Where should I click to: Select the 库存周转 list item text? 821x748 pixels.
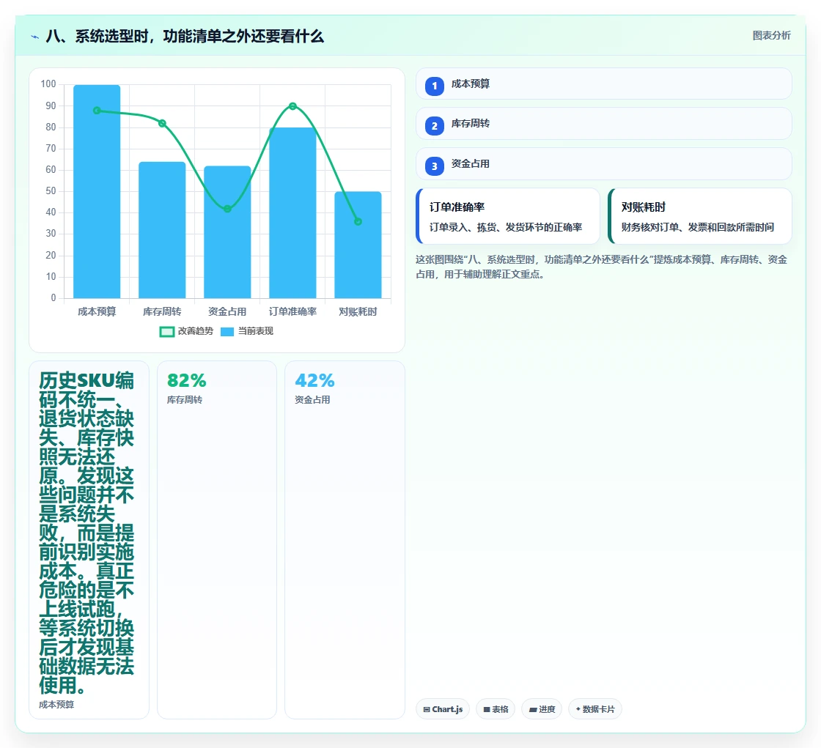pyautogui.click(x=470, y=124)
